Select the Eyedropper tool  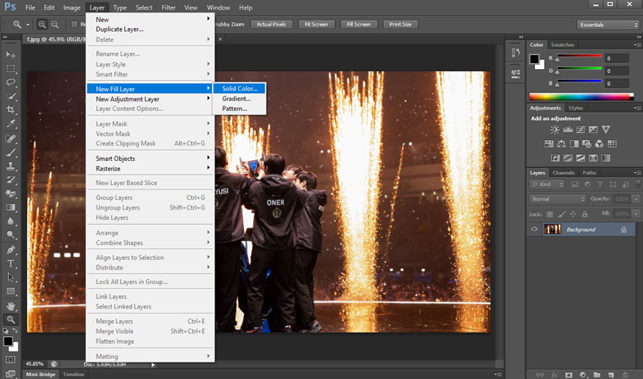(x=11, y=123)
